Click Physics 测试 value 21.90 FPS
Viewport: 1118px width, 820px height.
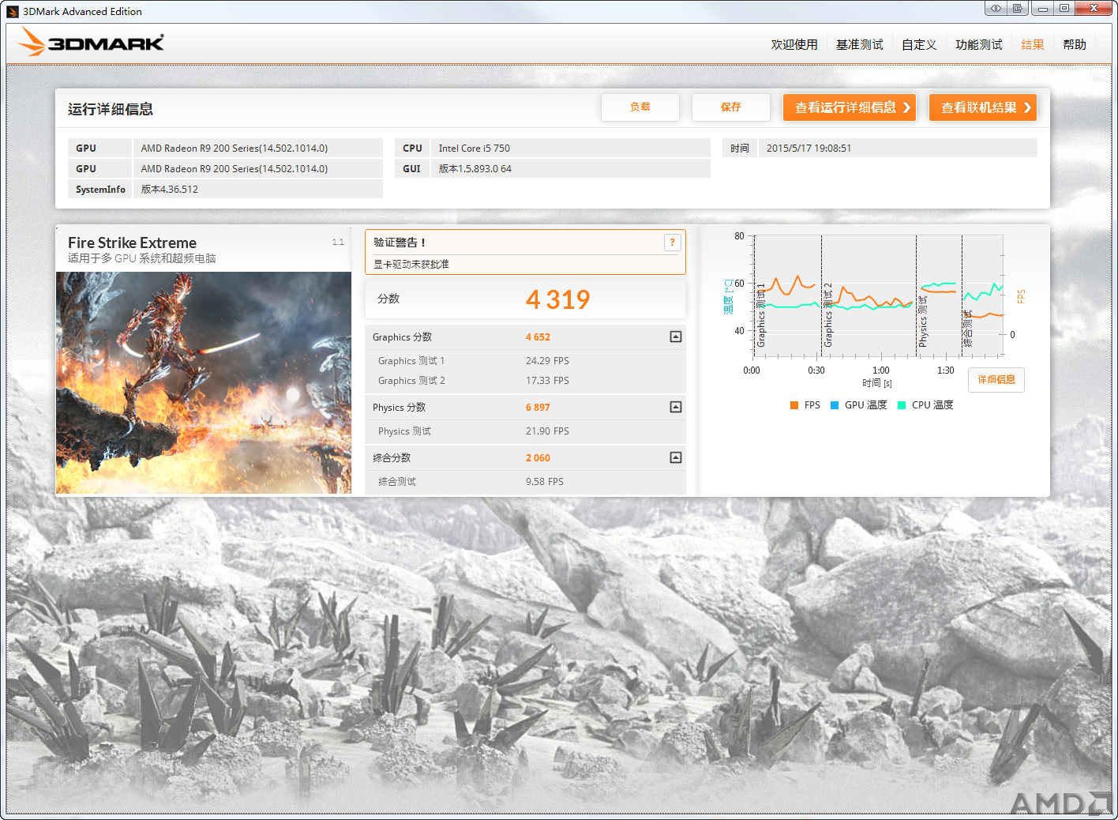point(547,431)
